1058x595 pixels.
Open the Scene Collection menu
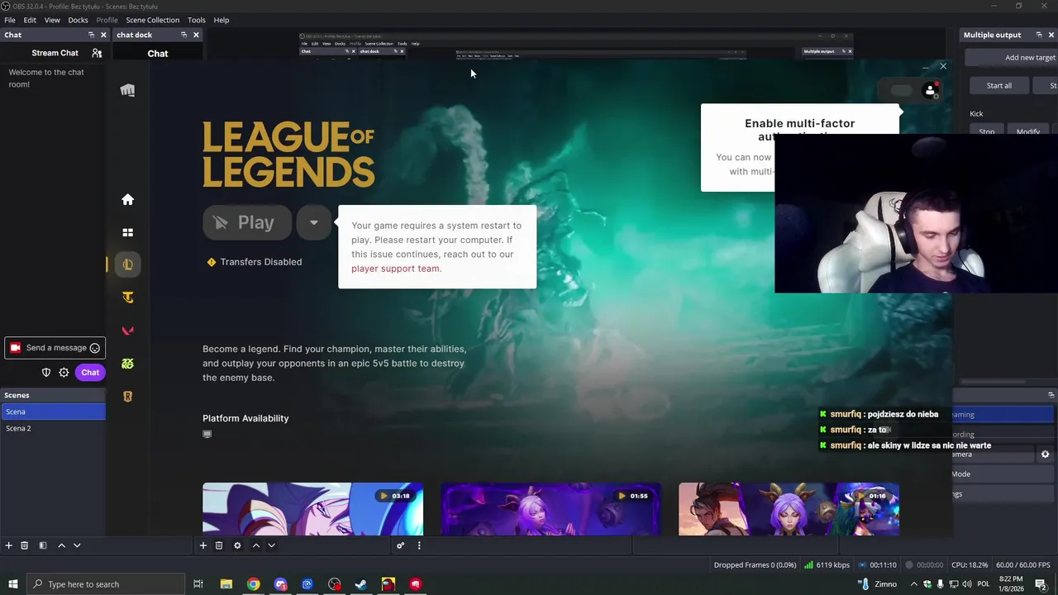[x=152, y=20]
